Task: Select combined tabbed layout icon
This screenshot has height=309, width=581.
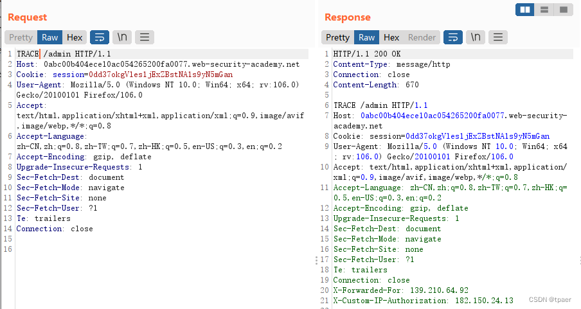Action: (x=564, y=10)
